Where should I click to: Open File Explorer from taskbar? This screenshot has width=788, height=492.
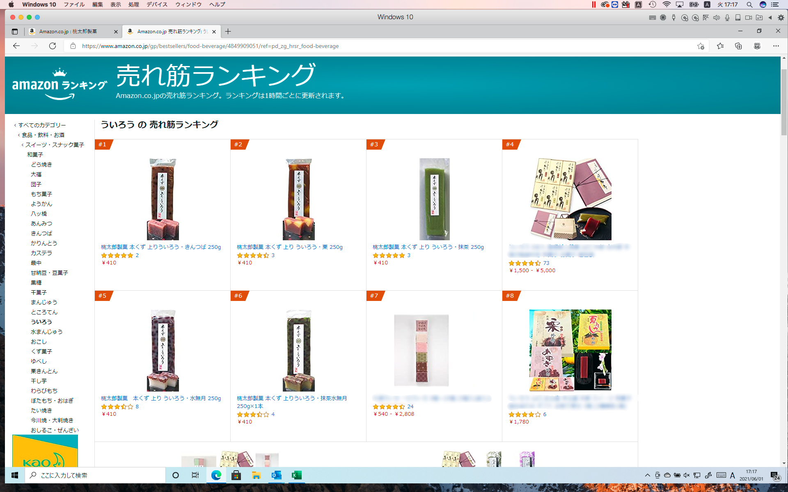pos(256,475)
